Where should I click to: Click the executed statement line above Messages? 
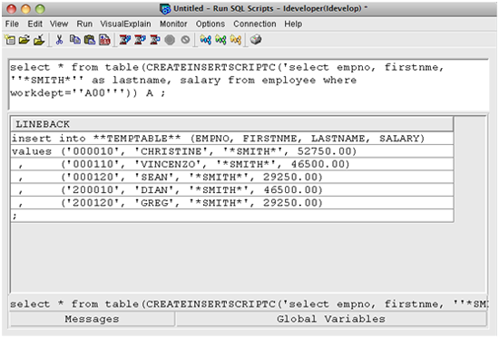coord(249,304)
